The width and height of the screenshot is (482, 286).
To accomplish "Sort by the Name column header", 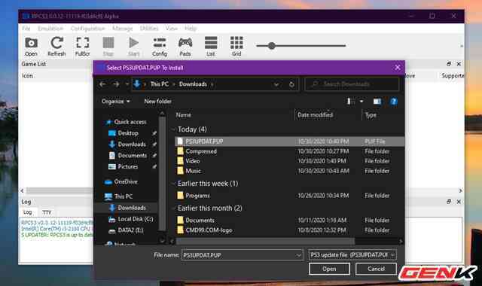I will (184, 115).
